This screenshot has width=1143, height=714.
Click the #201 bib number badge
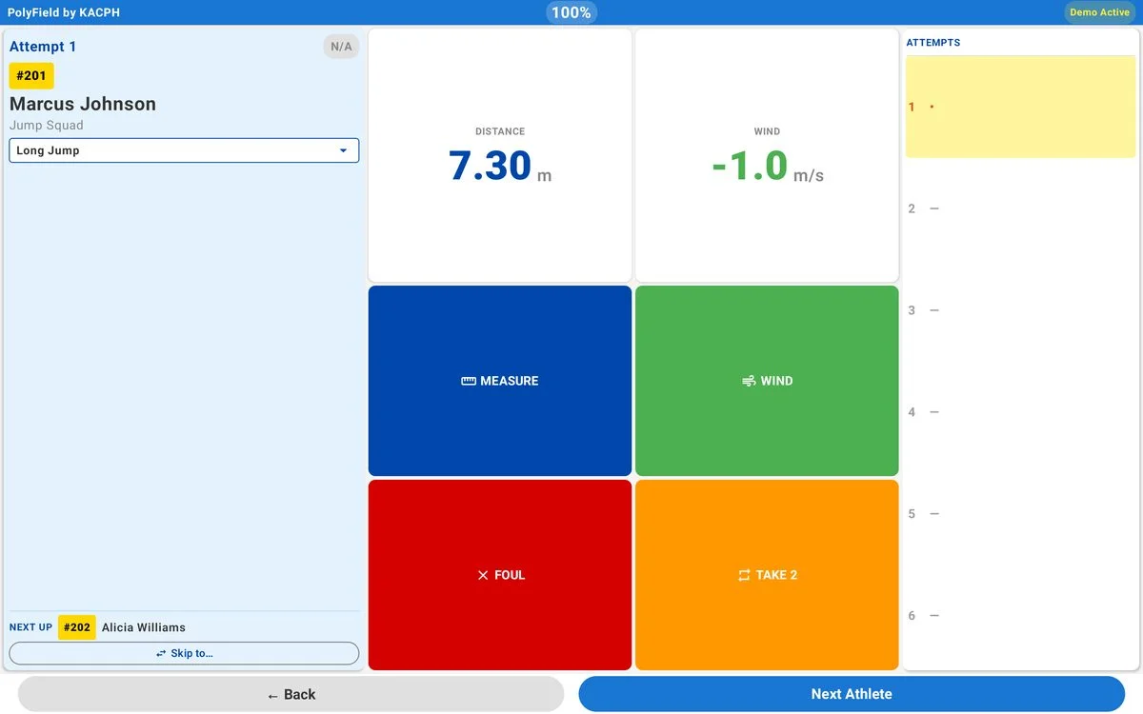(x=31, y=76)
